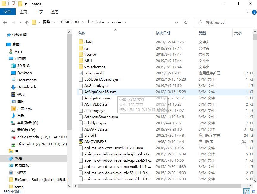Click the search notes input field
Image resolution: width=257 pixels, height=194 pixels.
[224, 22]
